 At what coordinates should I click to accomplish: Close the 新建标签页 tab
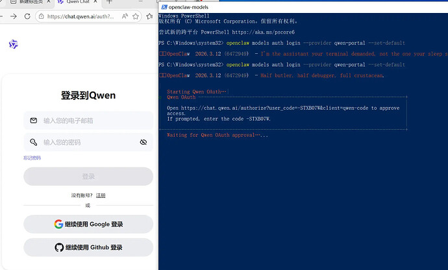point(49,1)
